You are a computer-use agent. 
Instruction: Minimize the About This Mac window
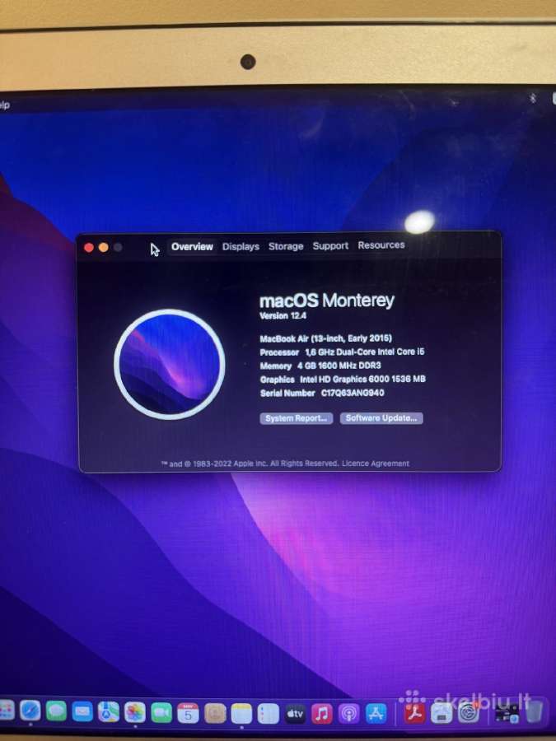tap(104, 247)
